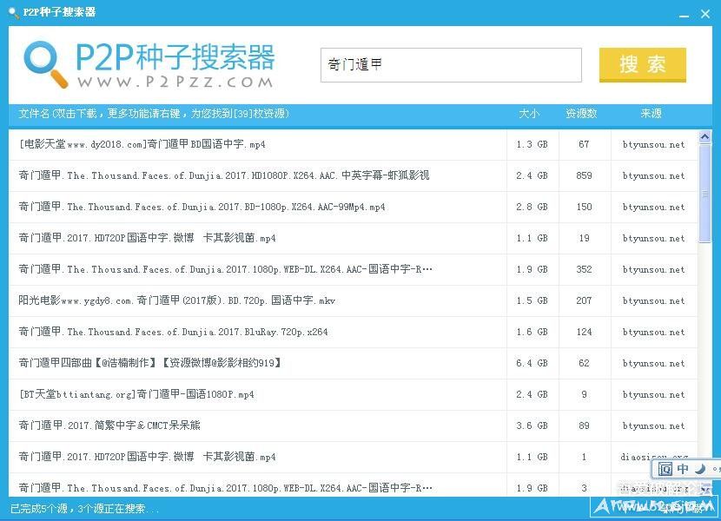Click the 文件名 column header

click(35, 113)
